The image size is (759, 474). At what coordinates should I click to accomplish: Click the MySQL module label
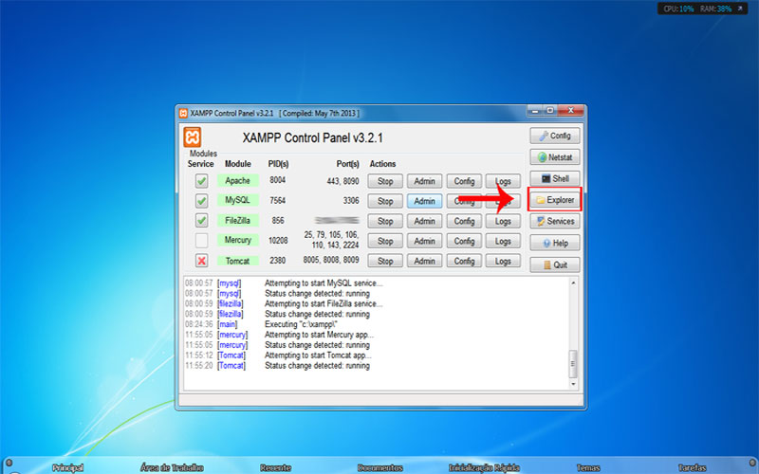(x=238, y=200)
